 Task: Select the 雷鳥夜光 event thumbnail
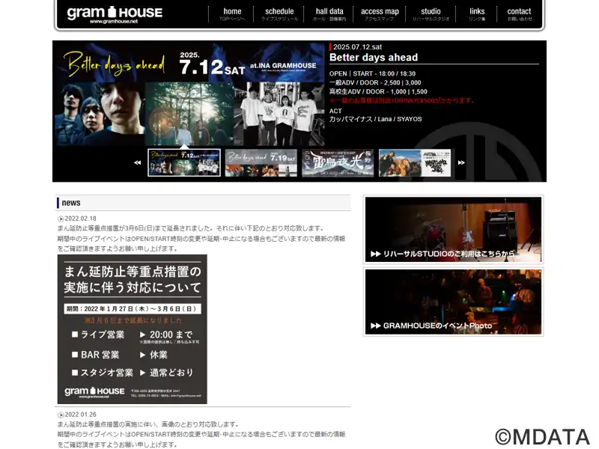point(338,162)
